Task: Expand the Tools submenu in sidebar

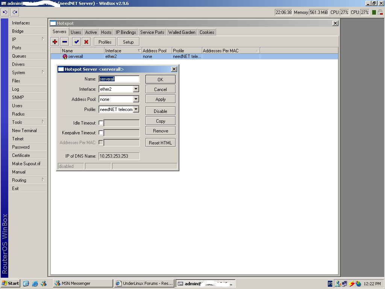Action: (43, 122)
